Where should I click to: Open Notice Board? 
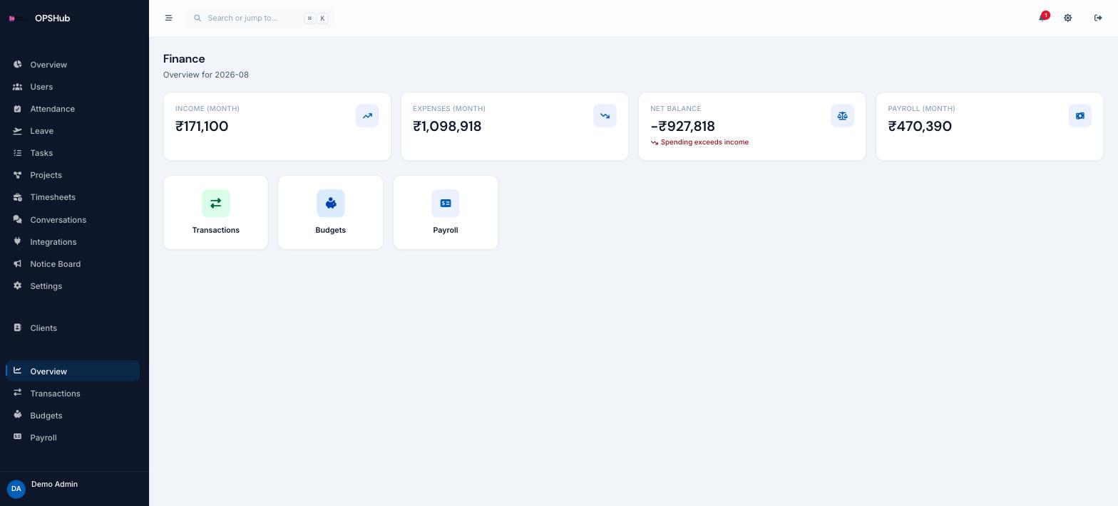[73, 263]
